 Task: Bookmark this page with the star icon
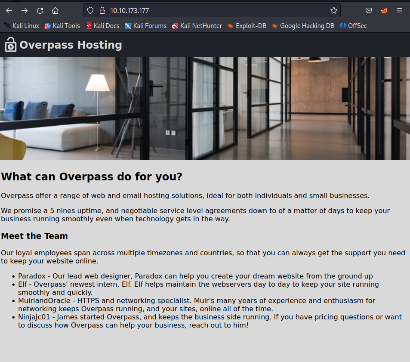tap(333, 10)
